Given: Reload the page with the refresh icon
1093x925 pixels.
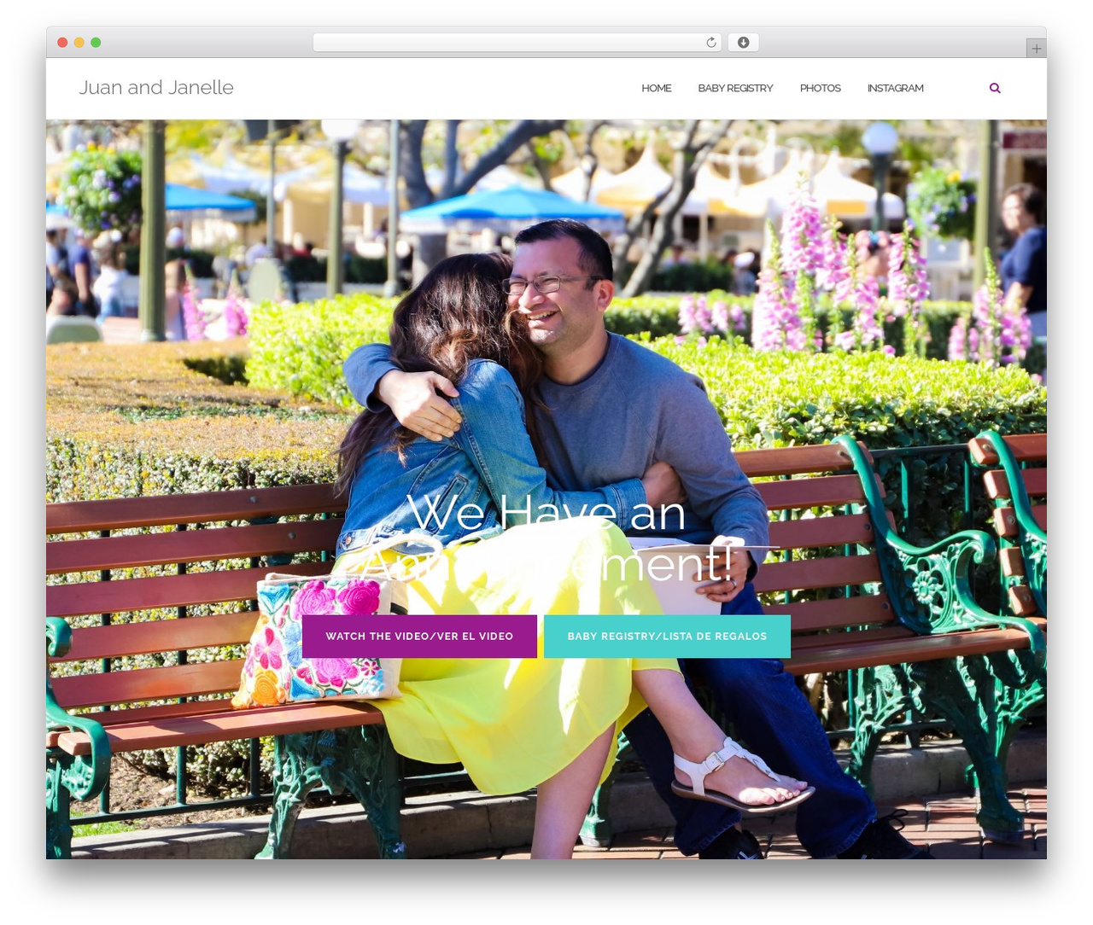Looking at the screenshot, I should [x=710, y=43].
